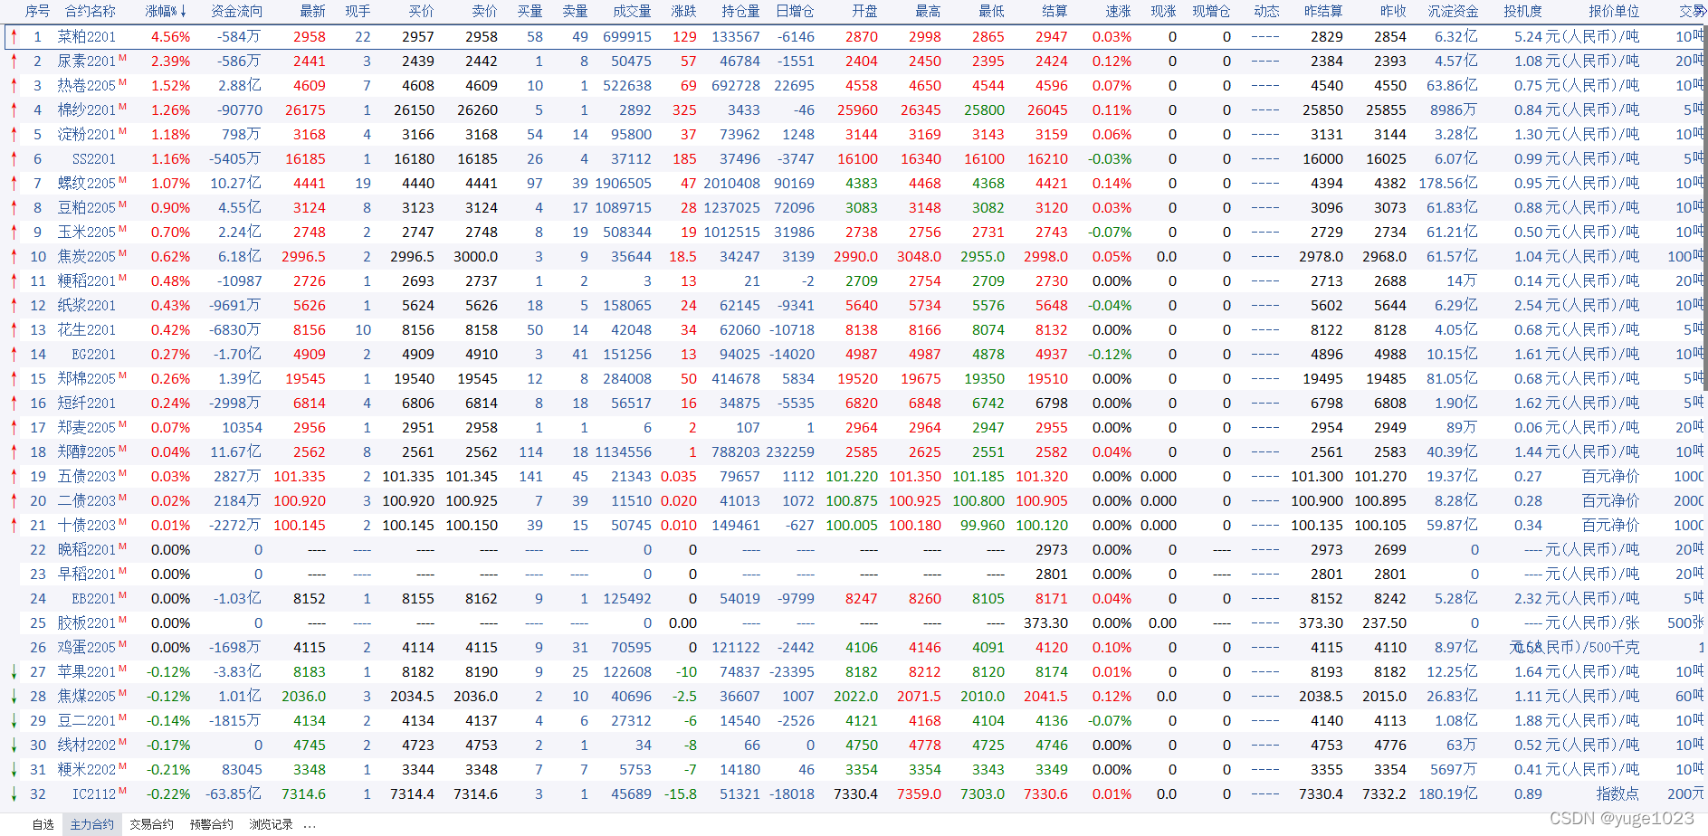Click the descending sort arrow in 涨幅% header
The height and width of the screenshot is (836, 1708).
(184, 11)
